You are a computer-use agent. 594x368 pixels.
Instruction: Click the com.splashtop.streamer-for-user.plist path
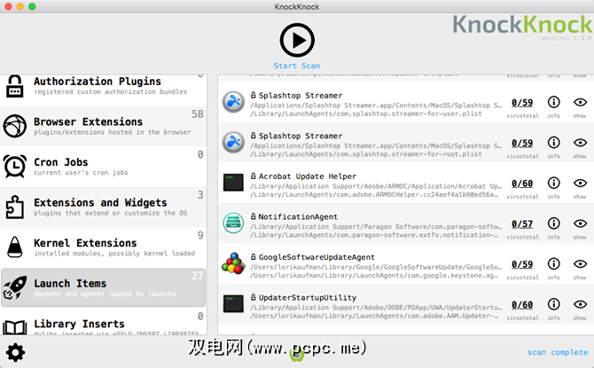click(366, 114)
